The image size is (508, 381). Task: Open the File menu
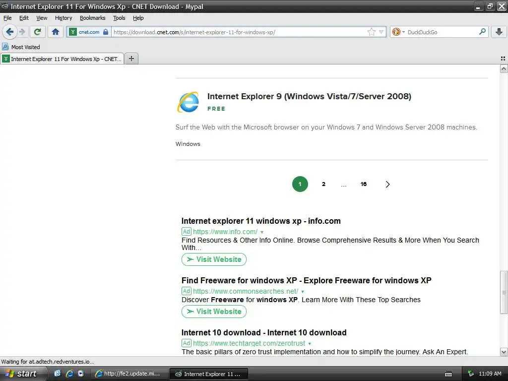[7, 18]
